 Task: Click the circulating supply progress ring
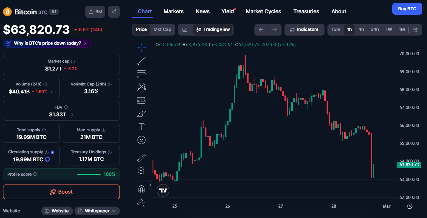pyautogui.click(x=47, y=159)
